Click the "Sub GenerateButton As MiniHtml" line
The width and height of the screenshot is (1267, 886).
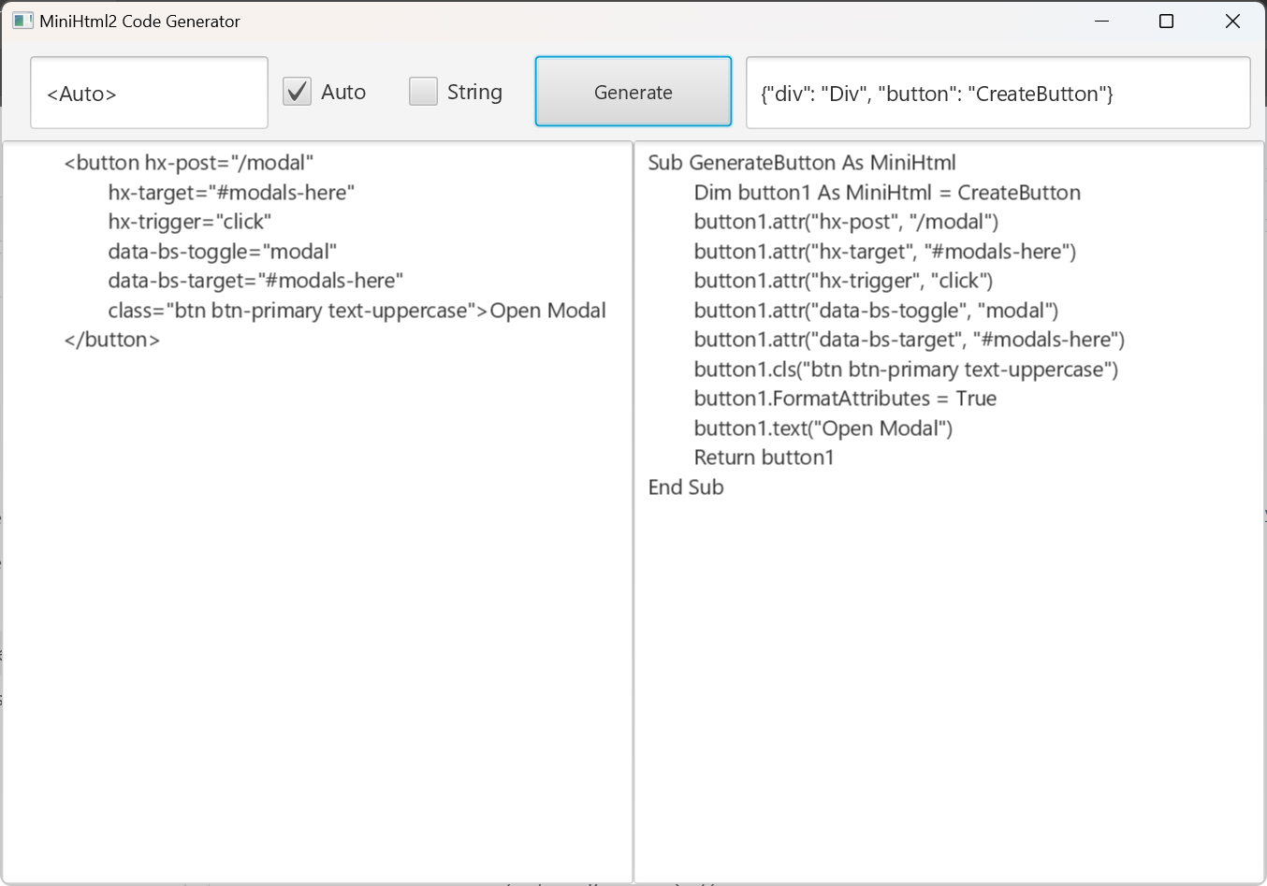(802, 163)
